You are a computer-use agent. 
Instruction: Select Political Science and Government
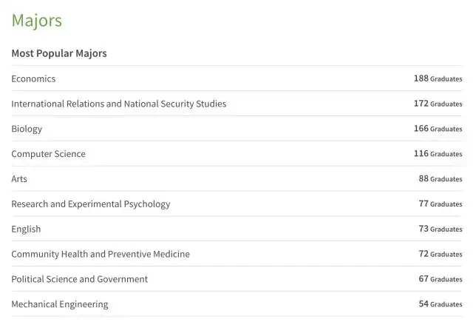click(79, 279)
